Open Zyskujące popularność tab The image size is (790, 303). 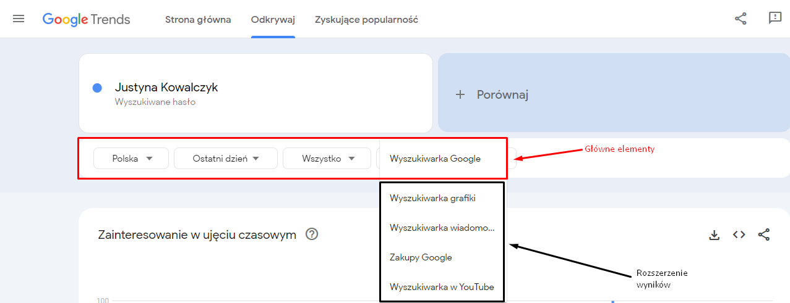pyautogui.click(x=366, y=20)
